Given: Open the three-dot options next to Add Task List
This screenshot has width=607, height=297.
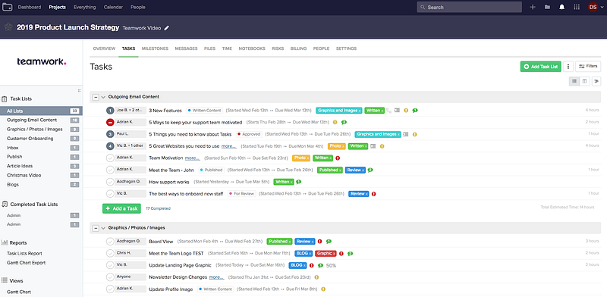Looking at the screenshot, I should coord(568,67).
